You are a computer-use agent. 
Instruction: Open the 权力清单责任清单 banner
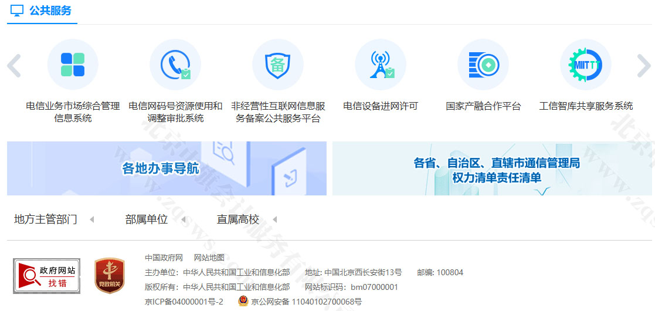pyautogui.click(x=492, y=168)
